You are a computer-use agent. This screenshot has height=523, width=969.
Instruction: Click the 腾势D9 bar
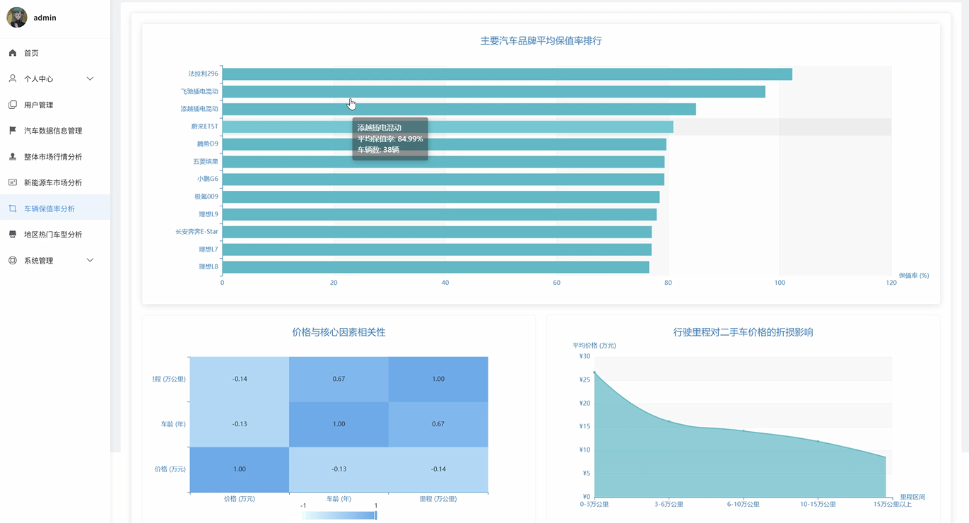click(445, 144)
